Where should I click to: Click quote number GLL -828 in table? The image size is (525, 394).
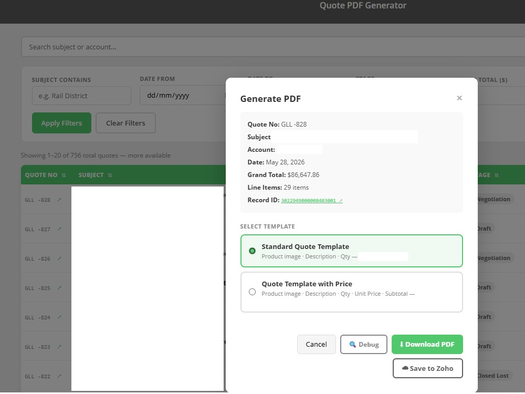click(x=37, y=200)
